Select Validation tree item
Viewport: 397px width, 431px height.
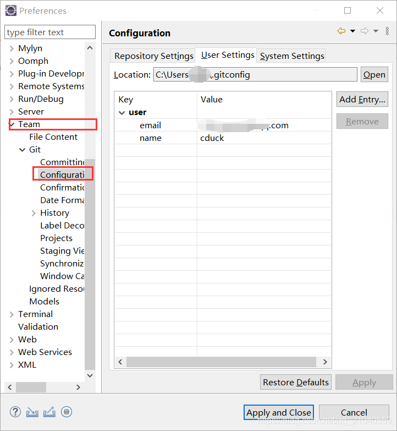[x=38, y=326]
